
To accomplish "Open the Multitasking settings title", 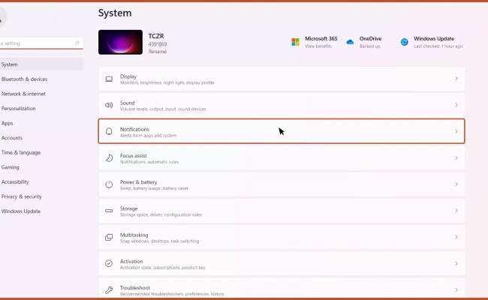I will click(x=134, y=235).
